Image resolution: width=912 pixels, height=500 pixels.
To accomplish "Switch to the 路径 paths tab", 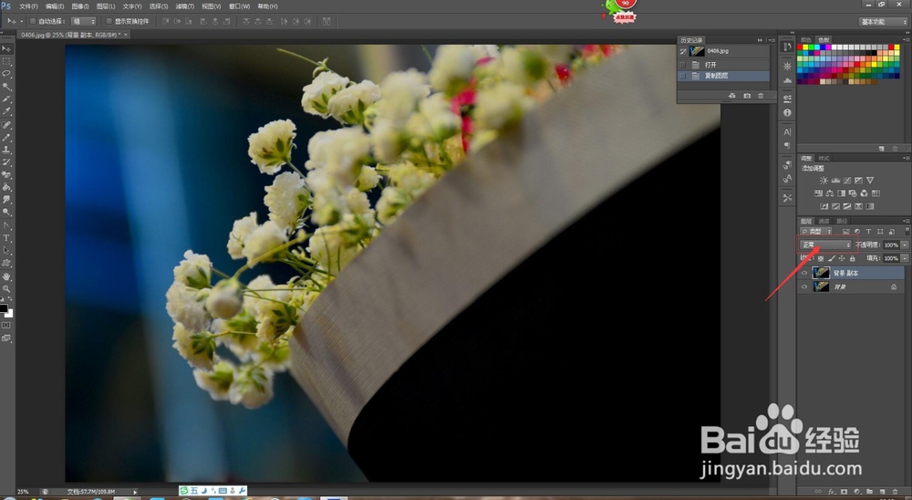I will [842, 221].
